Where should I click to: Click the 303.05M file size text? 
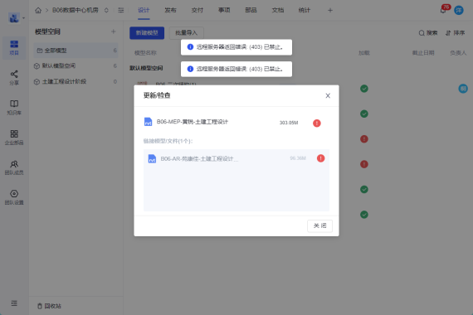pyautogui.click(x=289, y=123)
